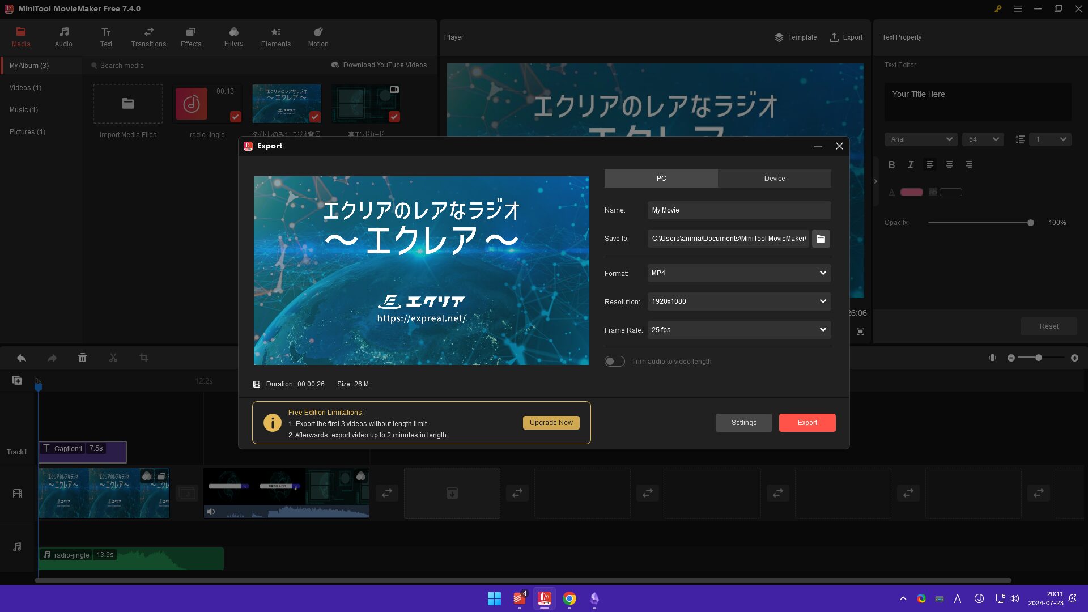Click the undo arrow icon
Image resolution: width=1088 pixels, height=612 pixels.
coord(22,358)
